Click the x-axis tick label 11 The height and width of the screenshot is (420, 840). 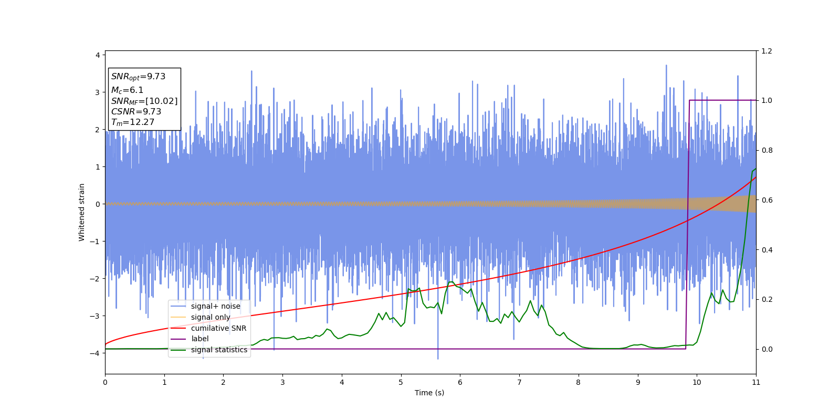756,382
